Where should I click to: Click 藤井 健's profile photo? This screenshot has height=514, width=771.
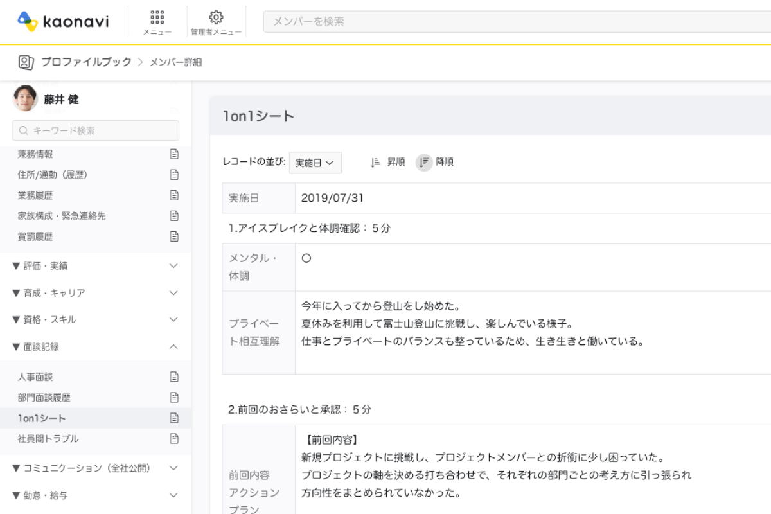(24, 100)
